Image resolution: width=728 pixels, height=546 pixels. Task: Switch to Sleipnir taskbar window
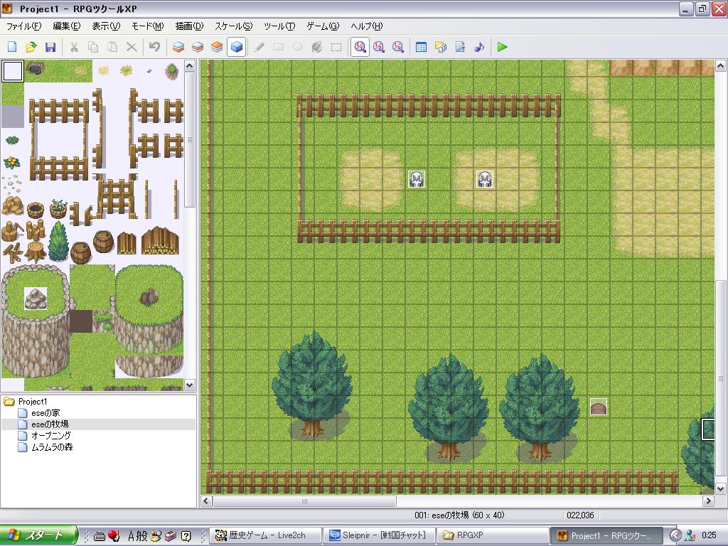(380, 535)
